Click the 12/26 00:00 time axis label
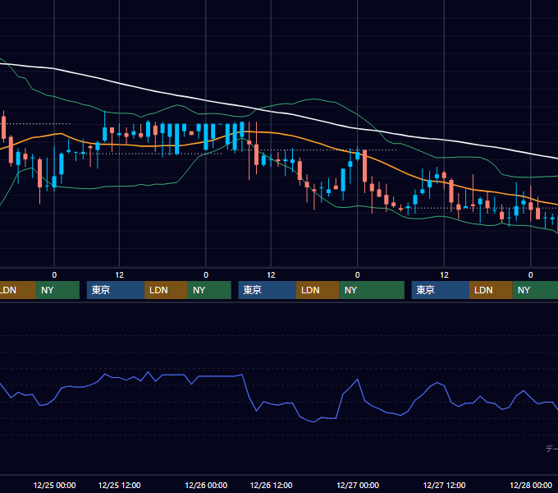Screen dimensions: 558x493 pos(206,485)
